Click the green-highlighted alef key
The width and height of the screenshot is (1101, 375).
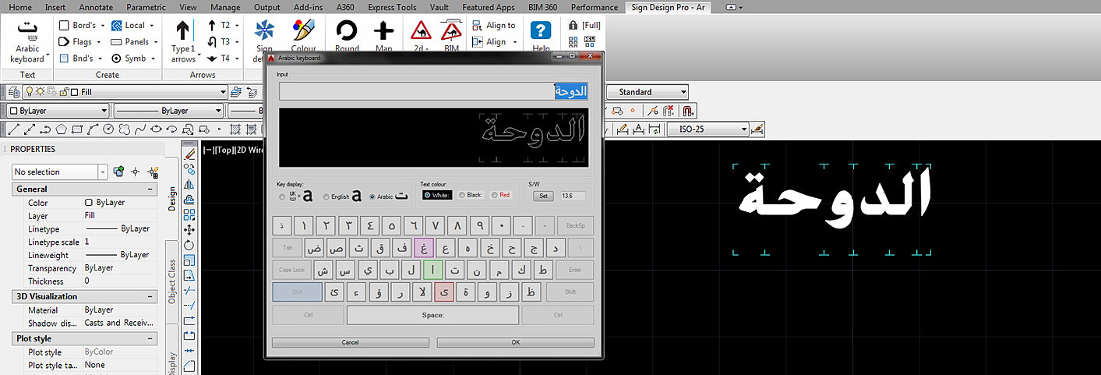pos(433,271)
